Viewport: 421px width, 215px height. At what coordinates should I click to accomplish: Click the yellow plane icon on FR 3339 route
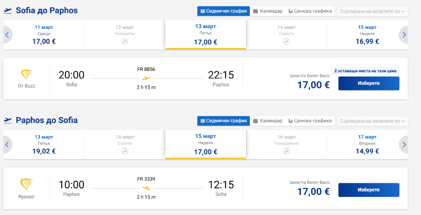(146, 188)
